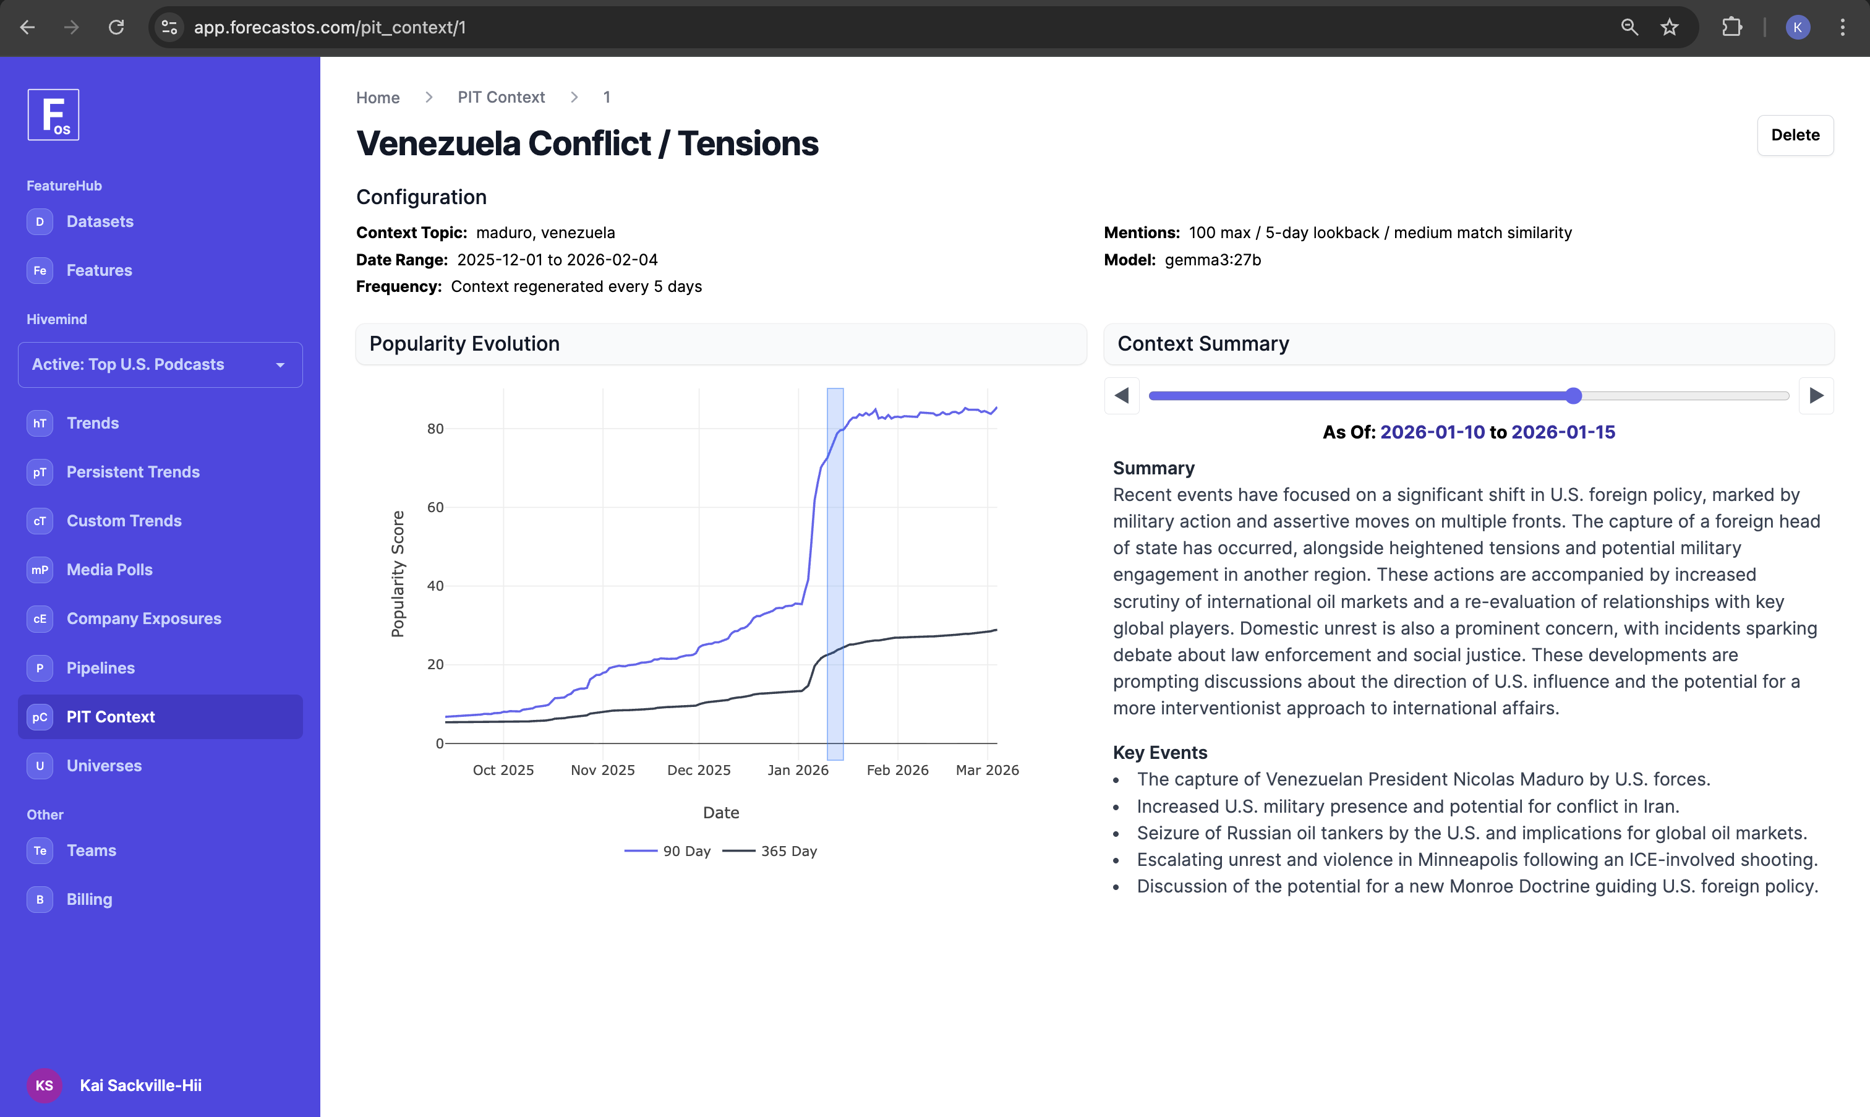Bookmark page with the star icon

point(1669,28)
